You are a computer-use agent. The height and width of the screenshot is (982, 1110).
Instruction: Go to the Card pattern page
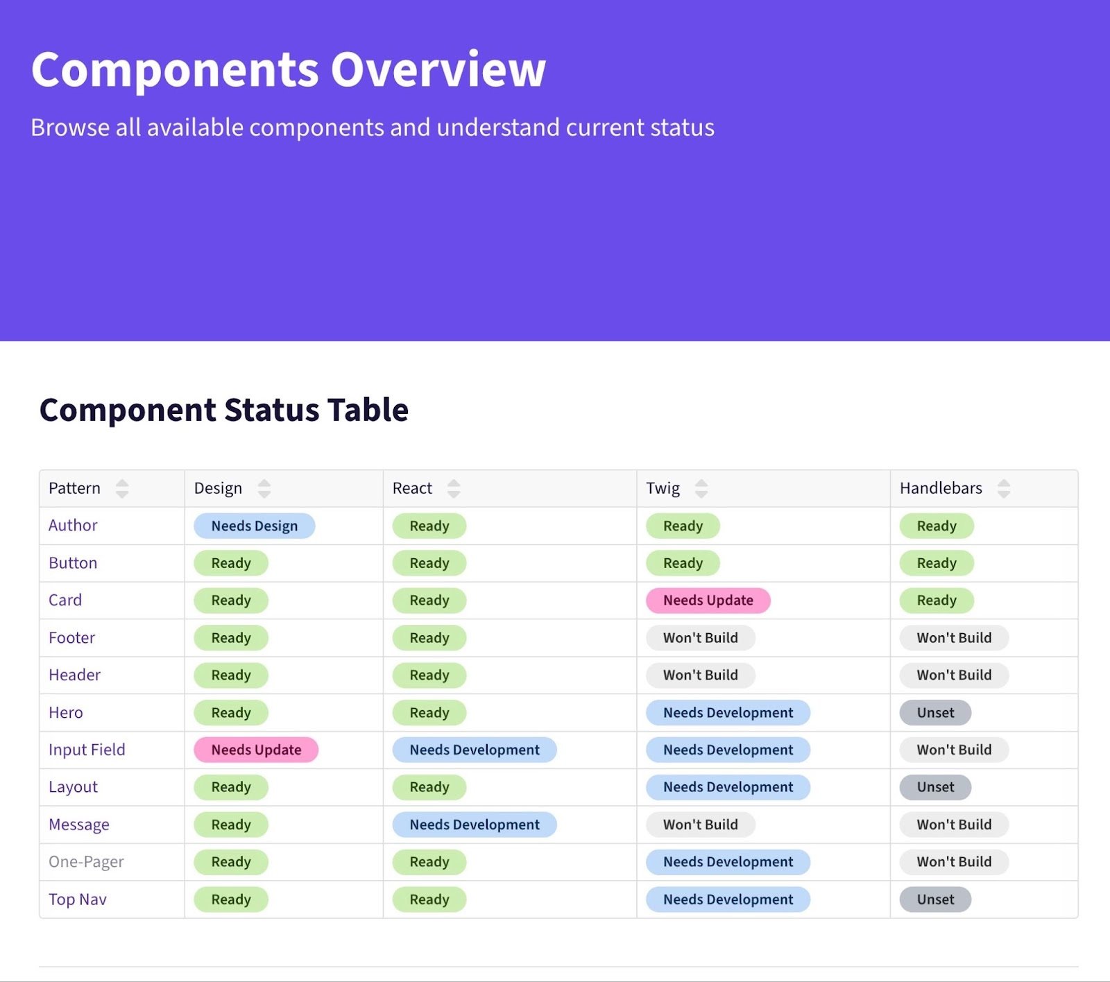pos(65,601)
